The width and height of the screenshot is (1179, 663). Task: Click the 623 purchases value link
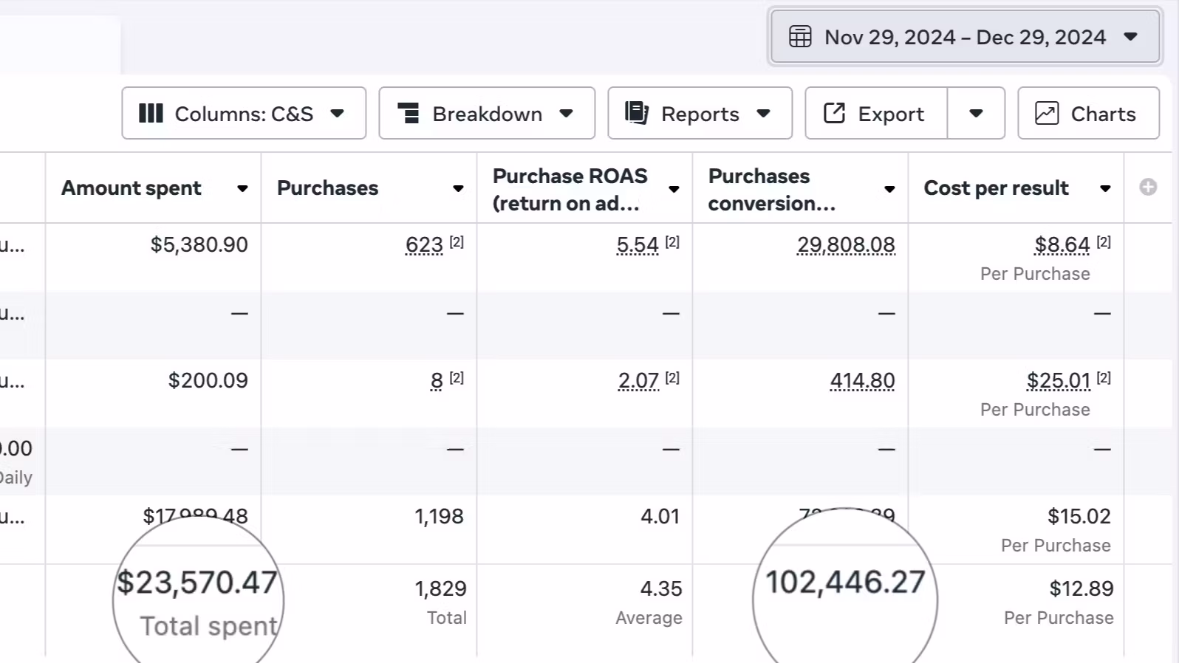click(x=424, y=245)
